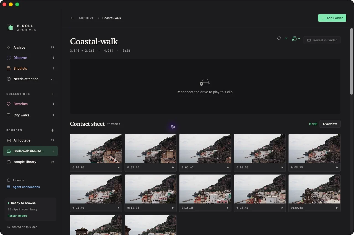The height and width of the screenshot is (235, 354).
Task: Click the Needs attention alert icon
Action: point(9,79)
